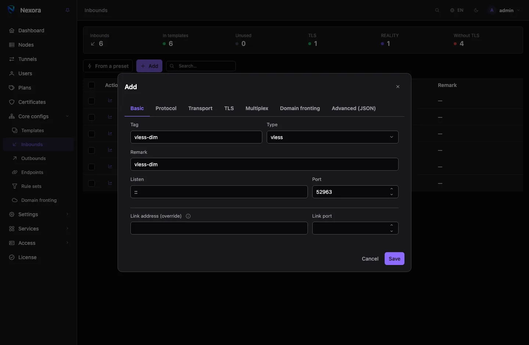Image resolution: width=529 pixels, height=345 pixels.
Task: Open the License page
Action: [39, 257]
